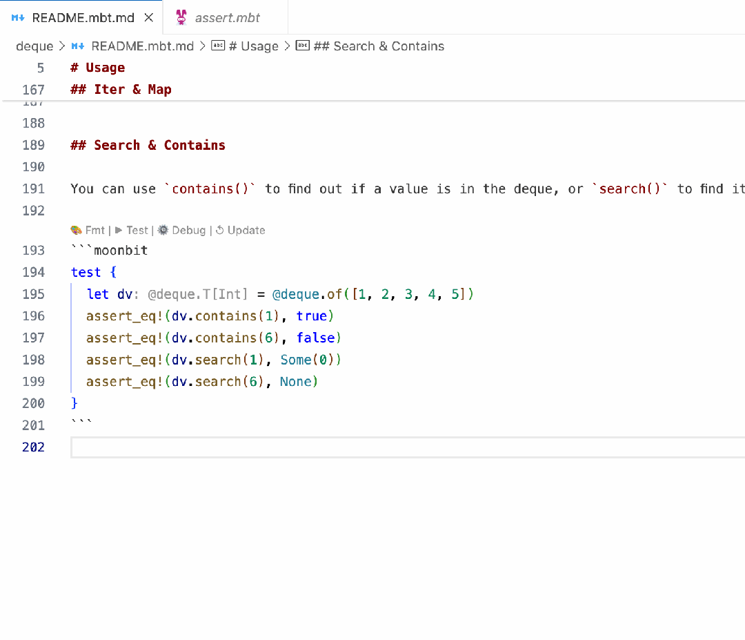Click the test keyword on line 194
This screenshot has height=640, width=745.
(86, 273)
